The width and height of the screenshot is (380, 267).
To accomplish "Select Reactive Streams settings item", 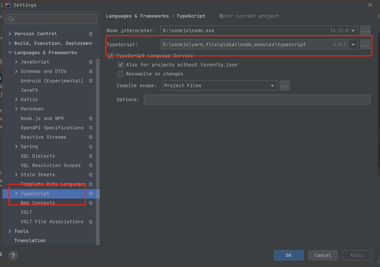I will [x=43, y=137].
